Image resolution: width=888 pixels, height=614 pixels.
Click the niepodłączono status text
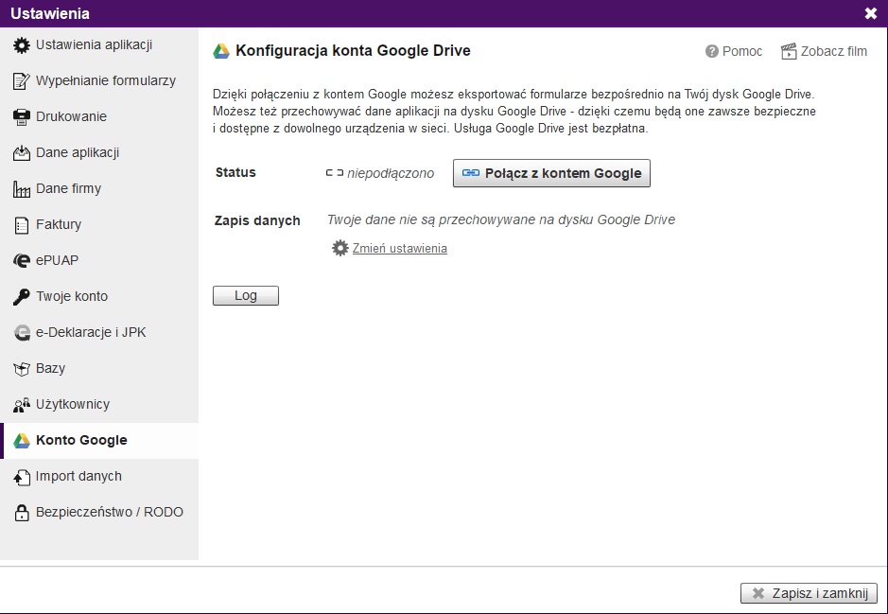pyautogui.click(x=391, y=173)
